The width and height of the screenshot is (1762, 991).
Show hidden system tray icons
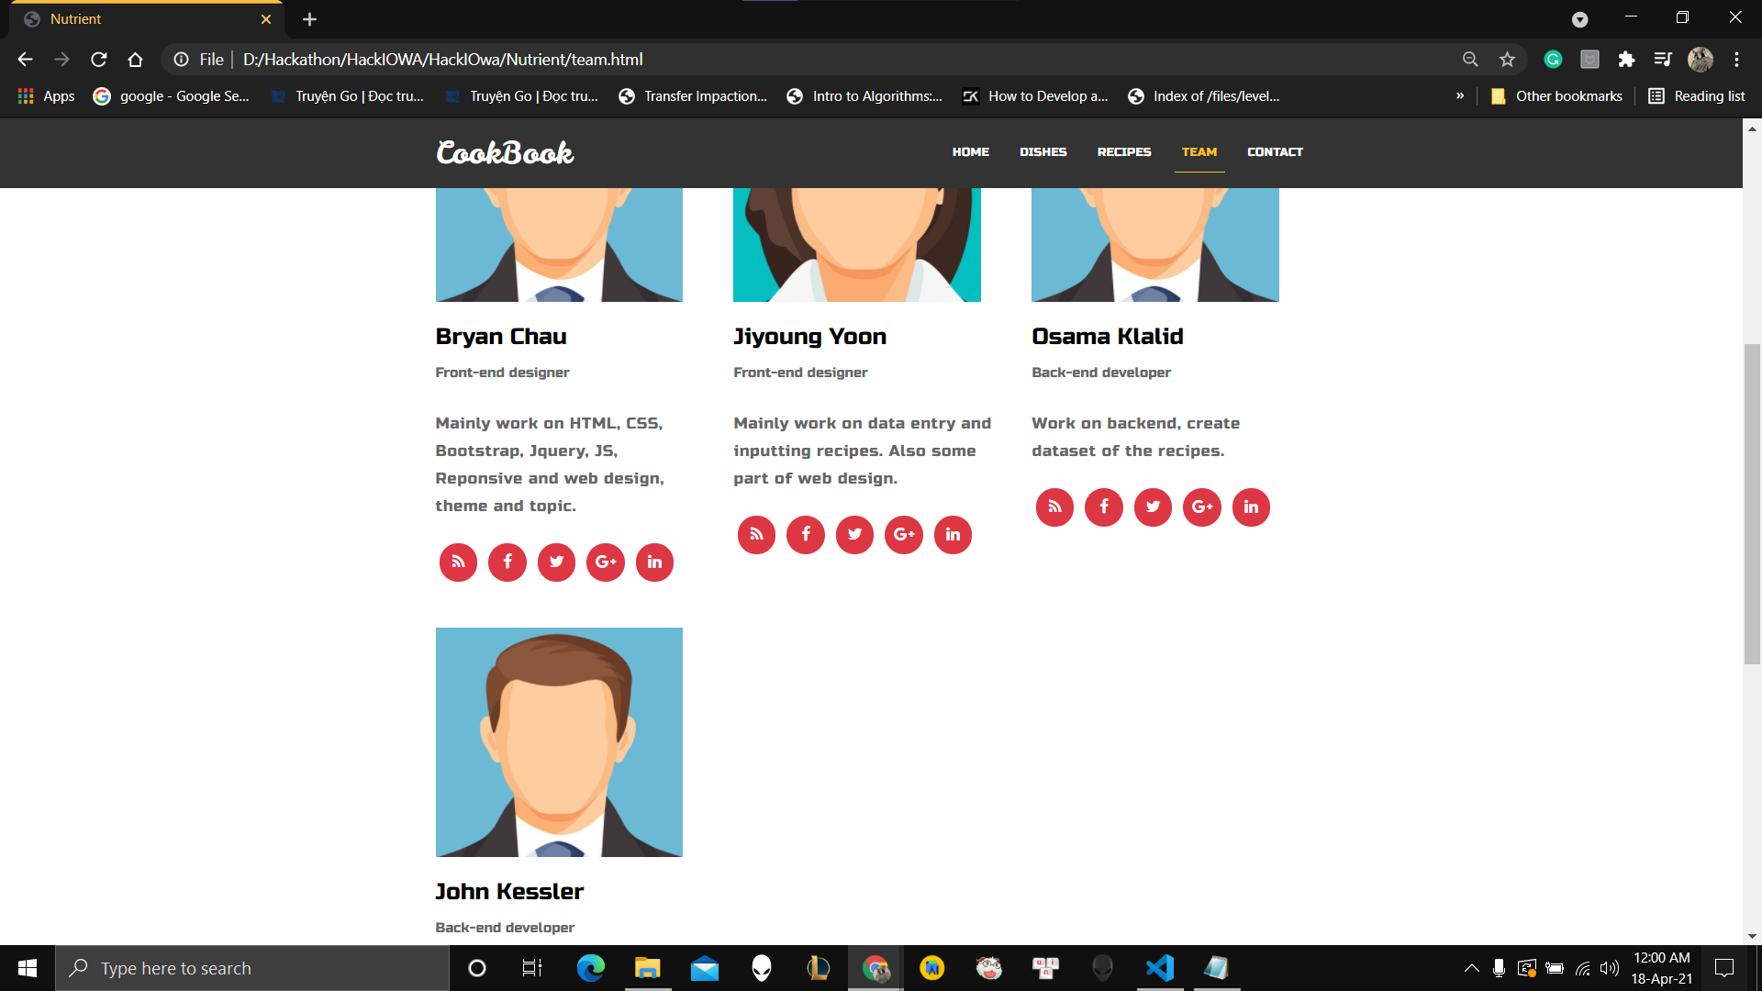(x=1471, y=968)
